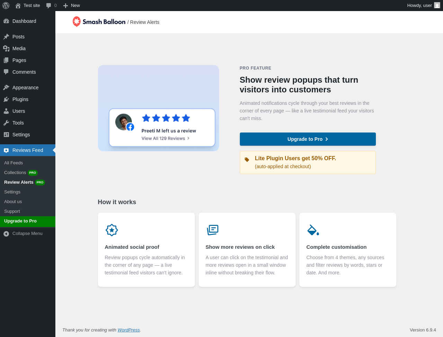Click the Lite Plugin Users 50% OFF notice
The width and height of the screenshot is (443, 337).
click(308, 163)
